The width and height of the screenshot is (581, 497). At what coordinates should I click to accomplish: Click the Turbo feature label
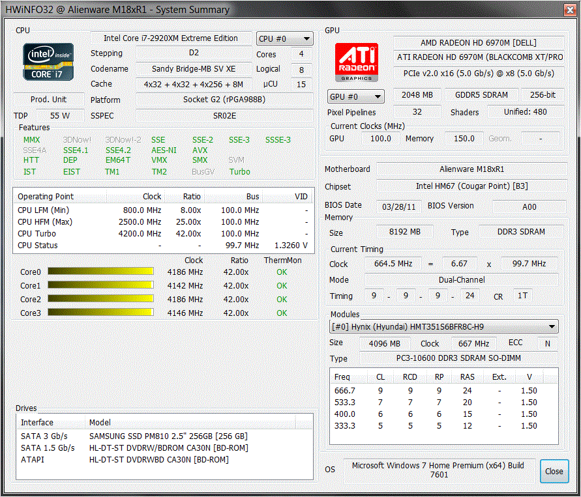point(240,172)
